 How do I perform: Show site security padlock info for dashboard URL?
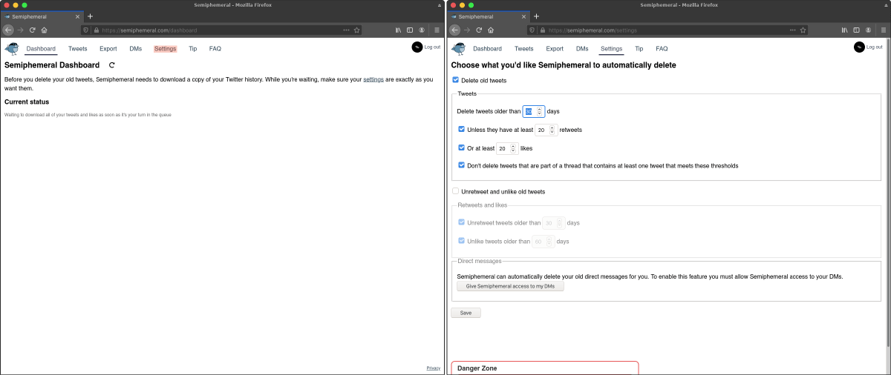[x=95, y=30]
